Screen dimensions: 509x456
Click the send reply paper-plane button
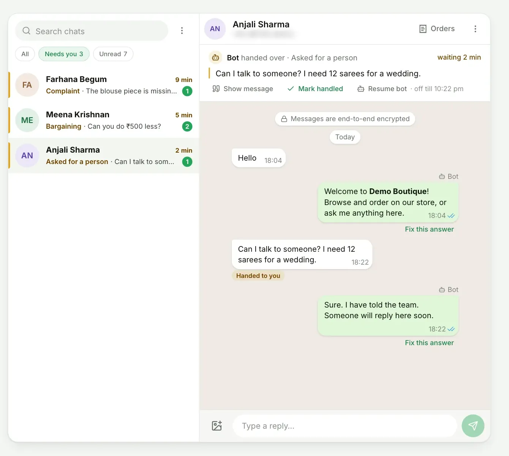pos(473,426)
